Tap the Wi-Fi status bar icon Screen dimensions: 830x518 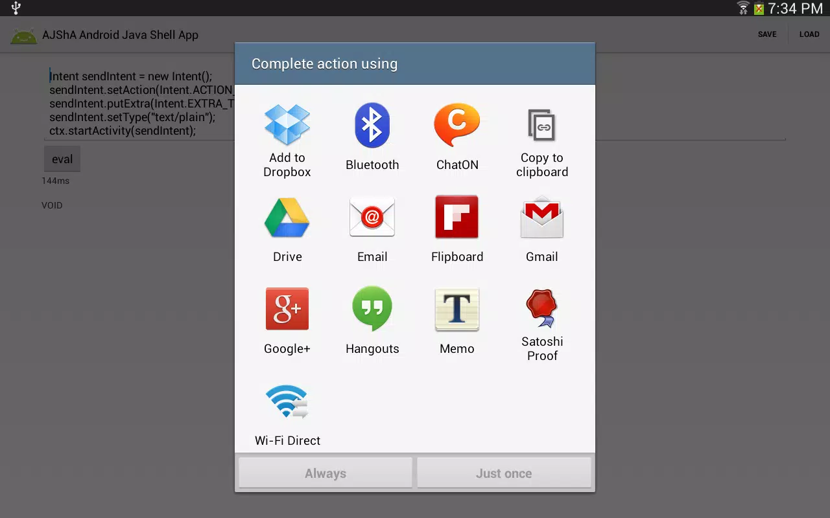743,8
